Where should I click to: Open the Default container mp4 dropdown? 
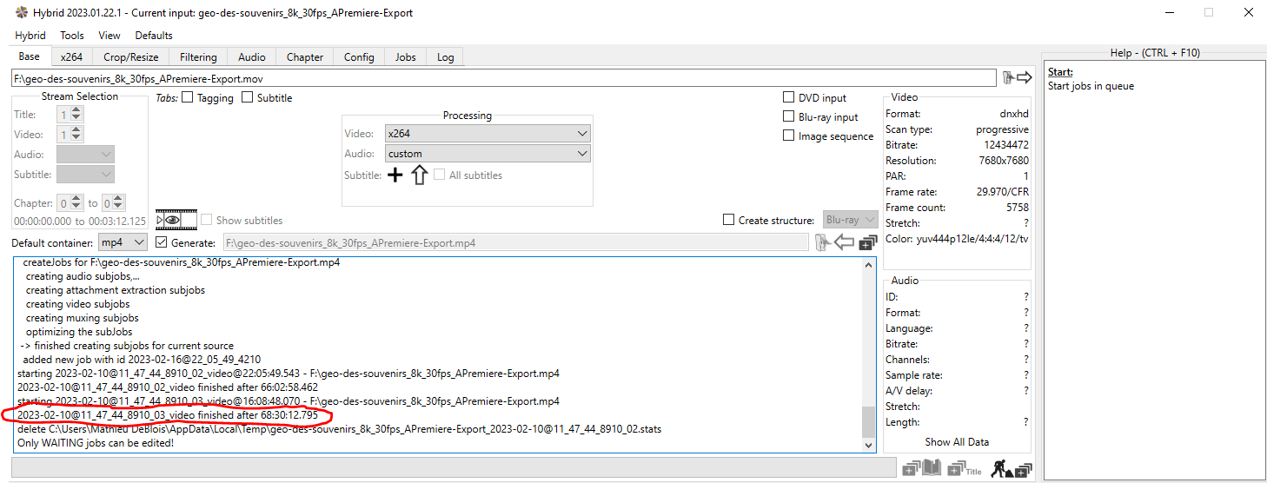(x=122, y=243)
